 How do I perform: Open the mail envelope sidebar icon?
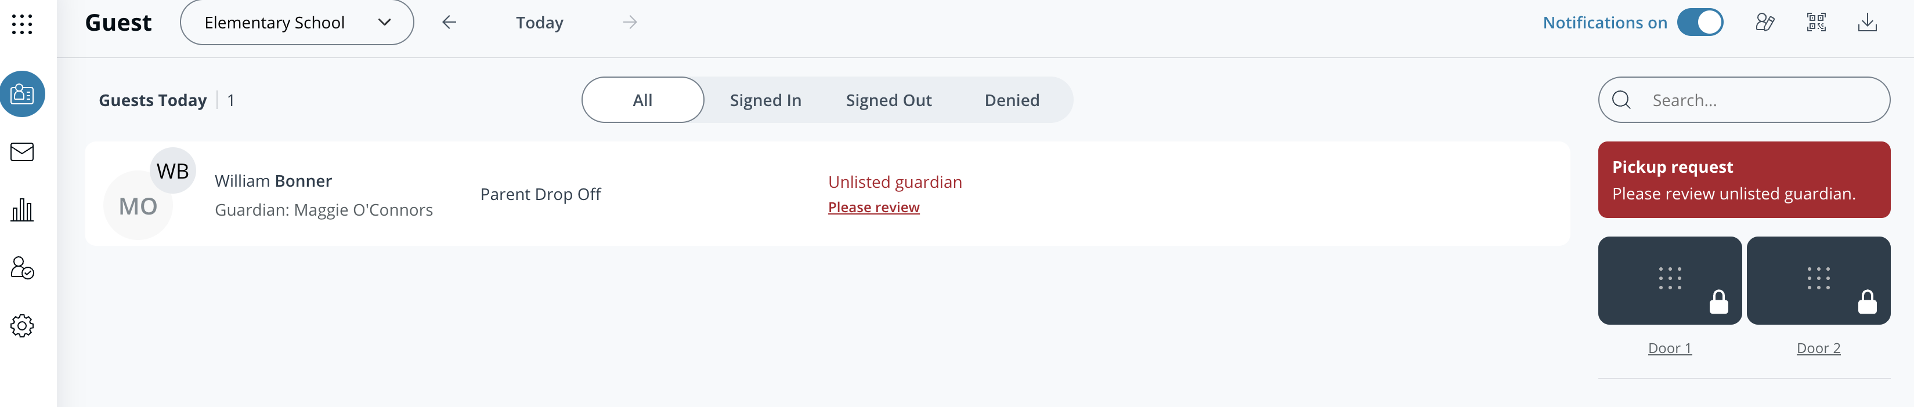tap(22, 152)
